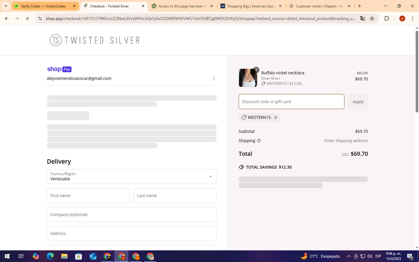This screenshot has height=262, width=419.
Task: View site information icon in address bar
Action: click(x=40, y=19)
